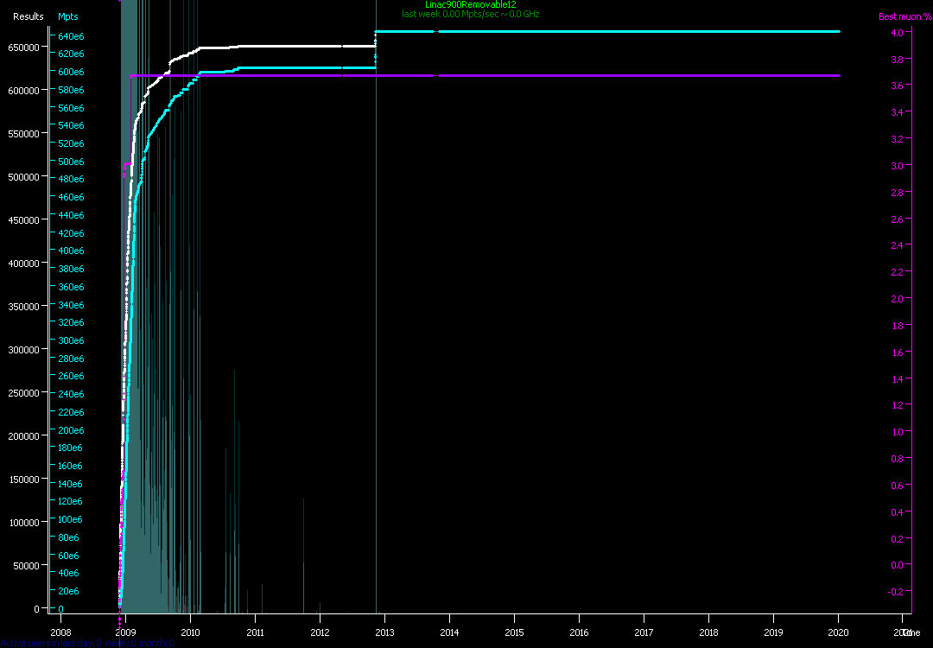The image size is (933, 648).
Task: Select the 640e6 Mpts axis value
Action: (70, 36)
